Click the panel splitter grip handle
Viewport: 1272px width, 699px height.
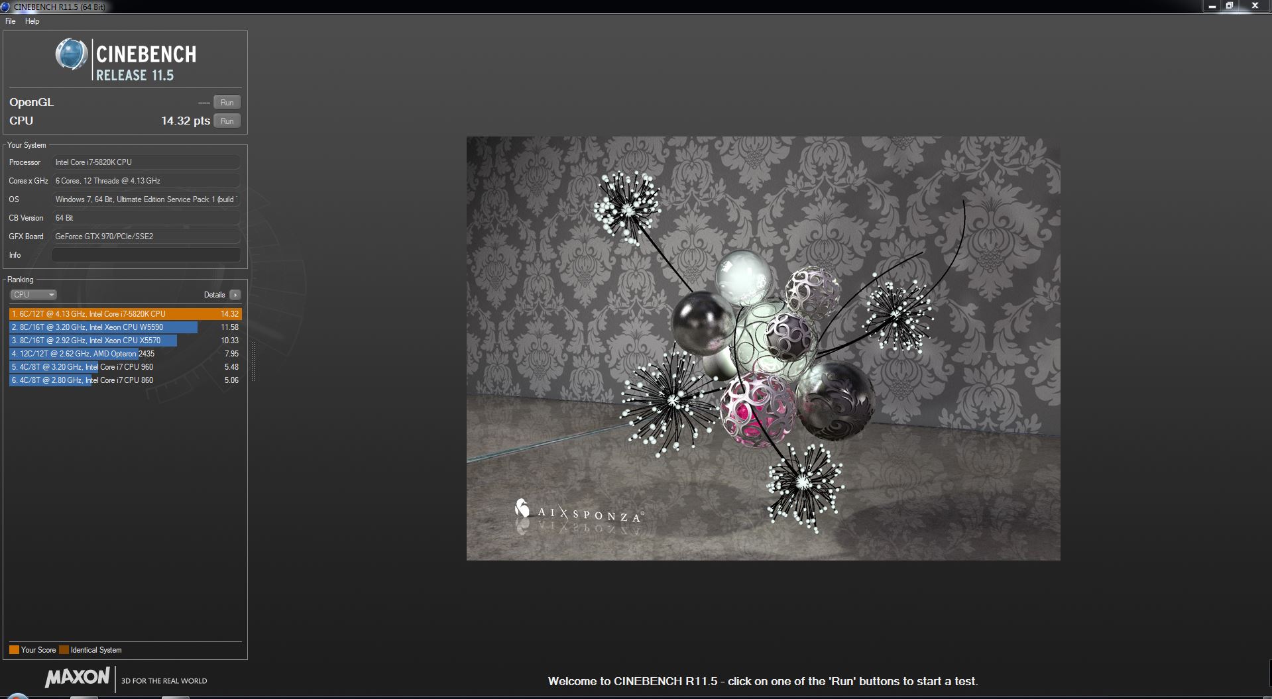coord(253,361)
